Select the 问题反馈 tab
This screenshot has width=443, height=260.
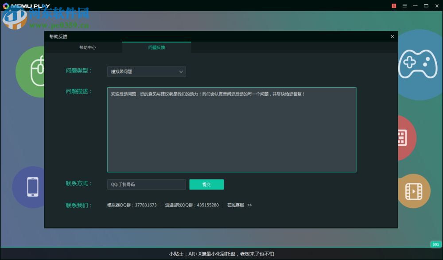click(157, 47)
